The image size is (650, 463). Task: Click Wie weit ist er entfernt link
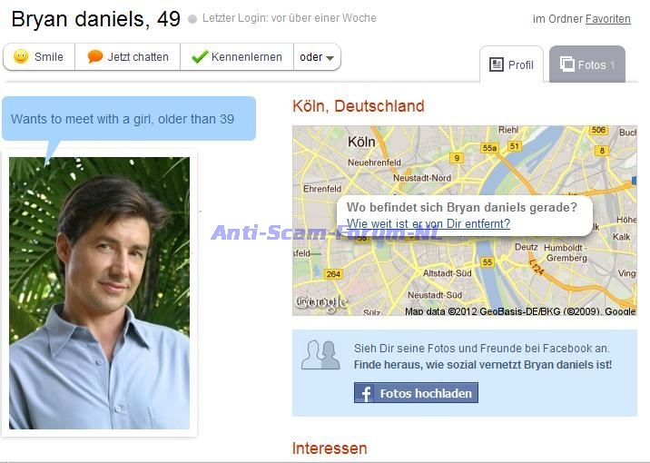pyautogui.click(x=428, y=224)
